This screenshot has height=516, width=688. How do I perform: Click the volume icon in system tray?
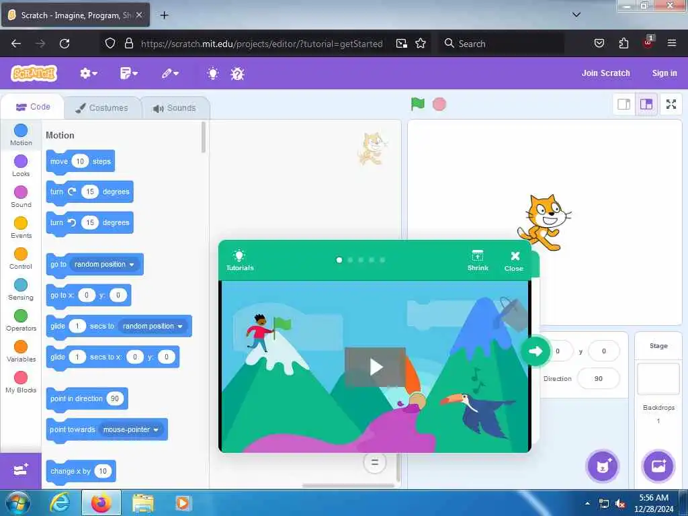(x=620, y=504)
